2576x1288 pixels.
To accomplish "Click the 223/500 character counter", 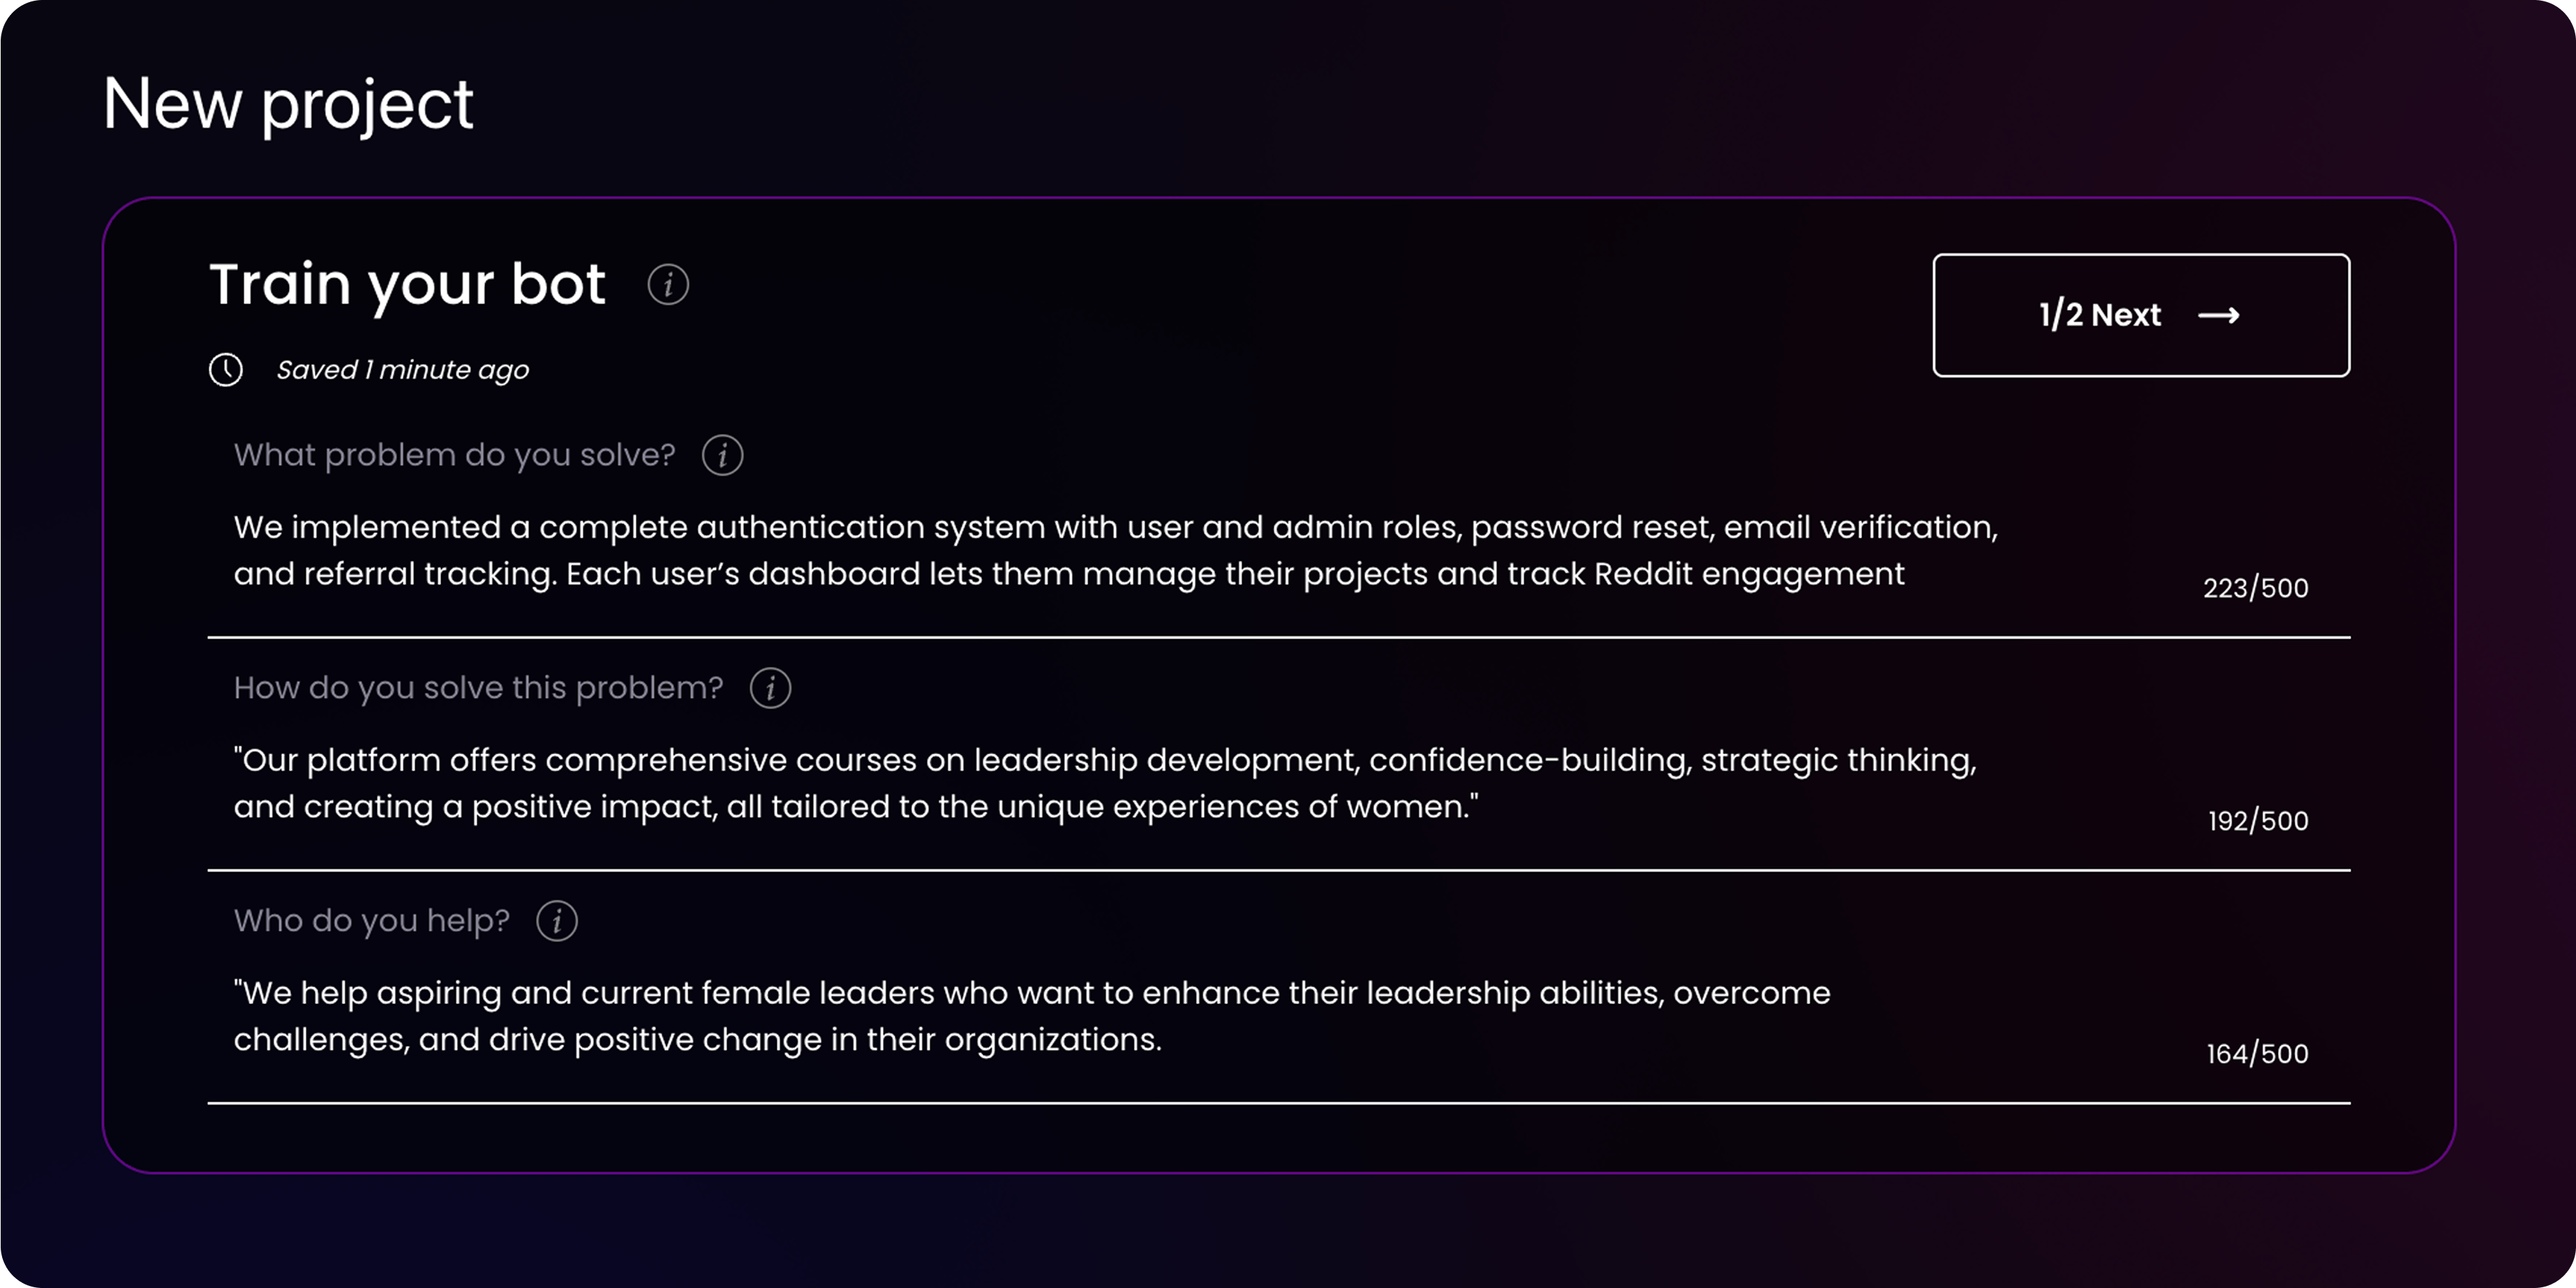I will pyautogui.click(x=2255, y=588).
